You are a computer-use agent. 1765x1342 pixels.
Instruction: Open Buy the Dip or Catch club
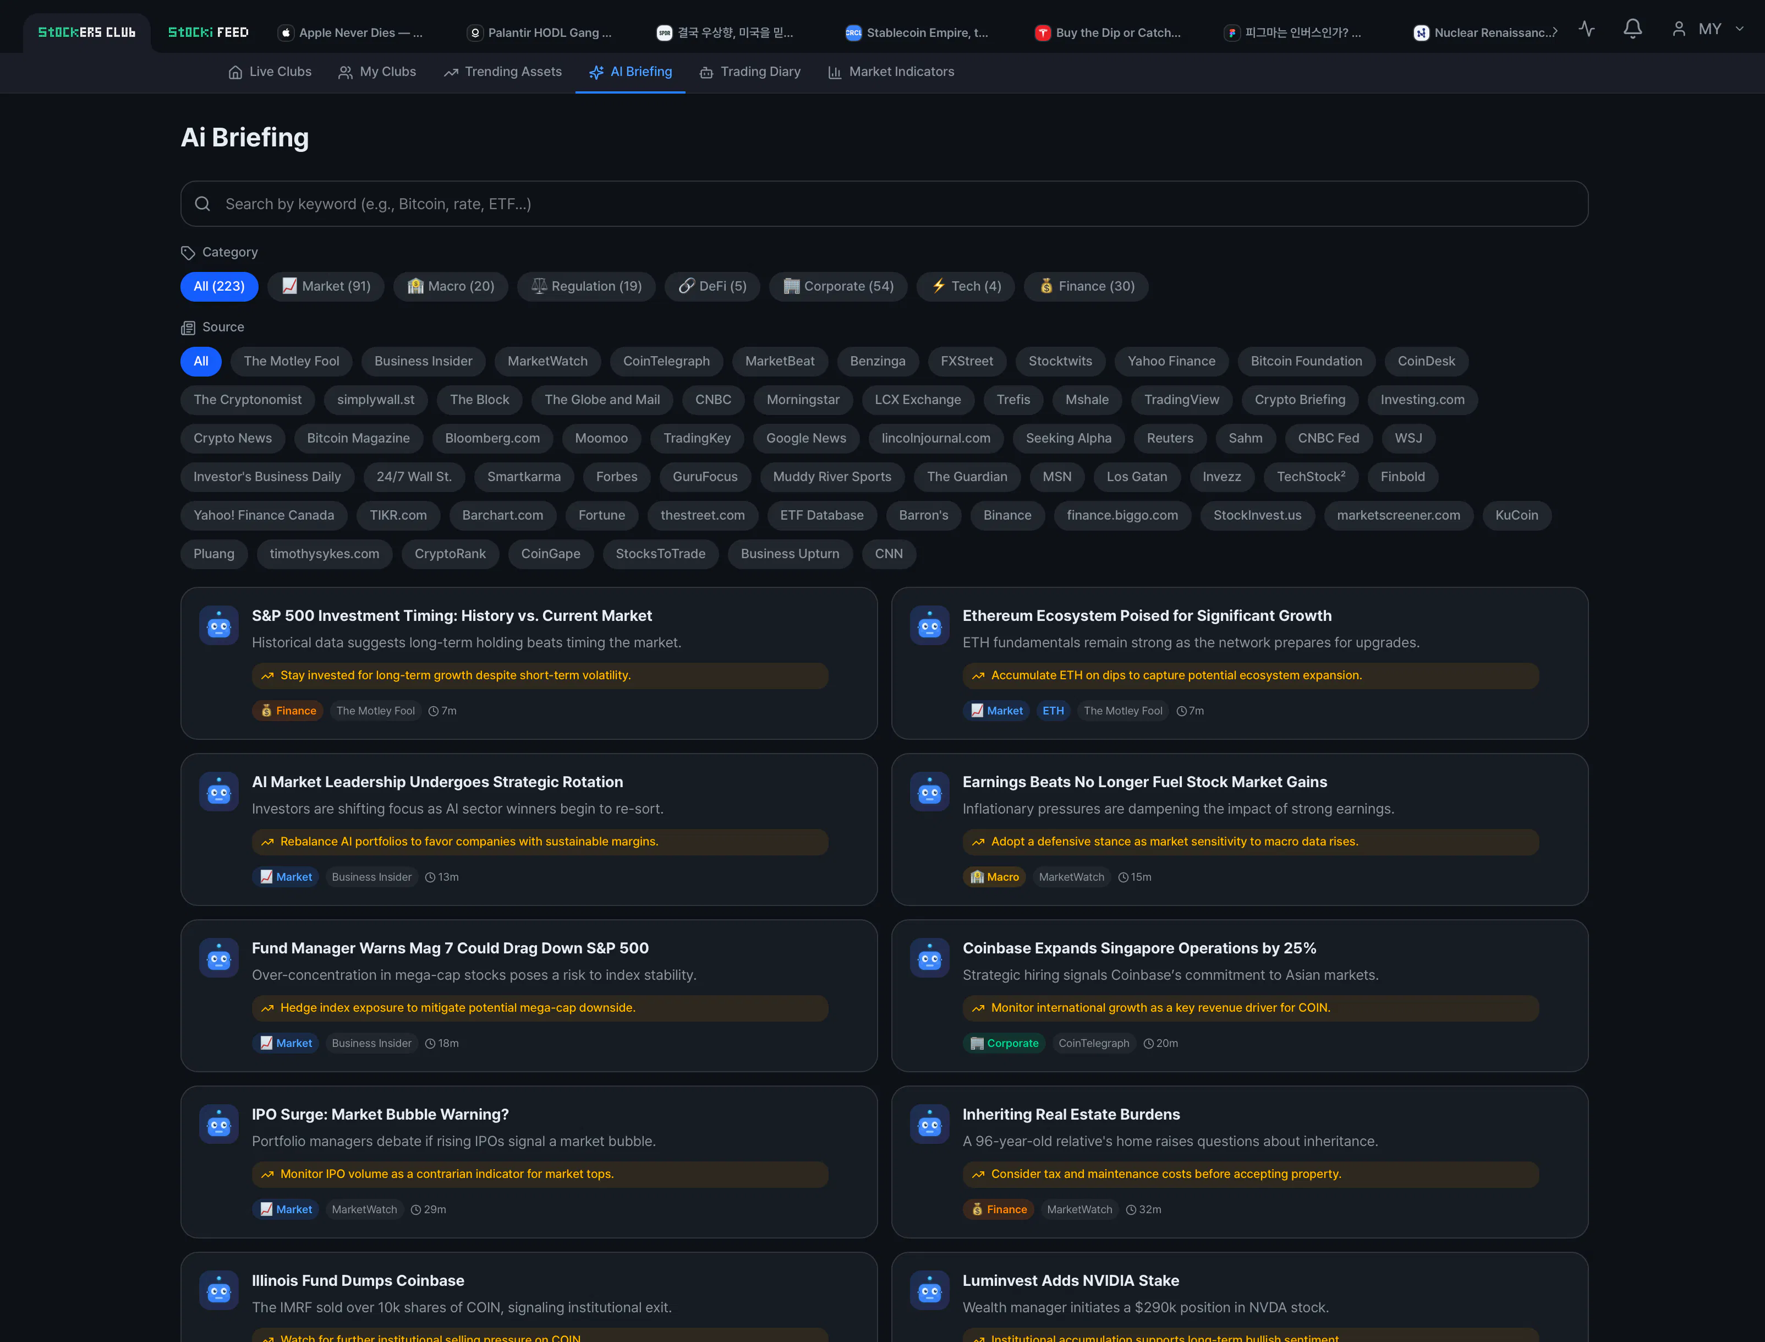1108,32
